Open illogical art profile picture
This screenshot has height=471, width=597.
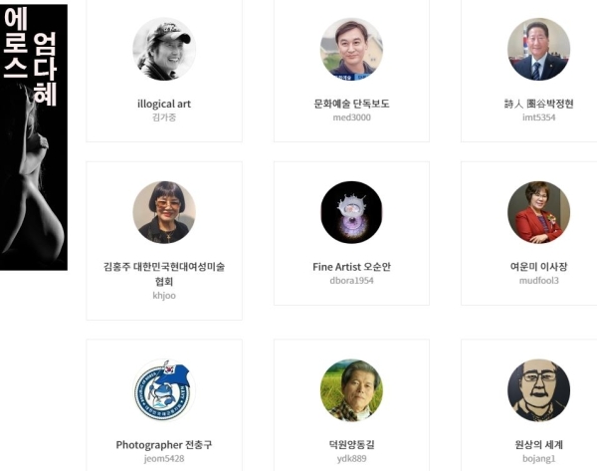(164, 49)
